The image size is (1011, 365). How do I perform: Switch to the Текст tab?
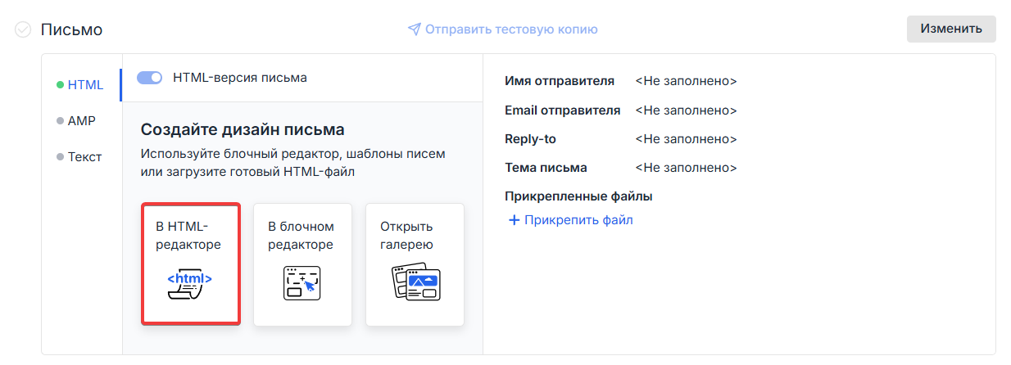(x=79, y=156)
